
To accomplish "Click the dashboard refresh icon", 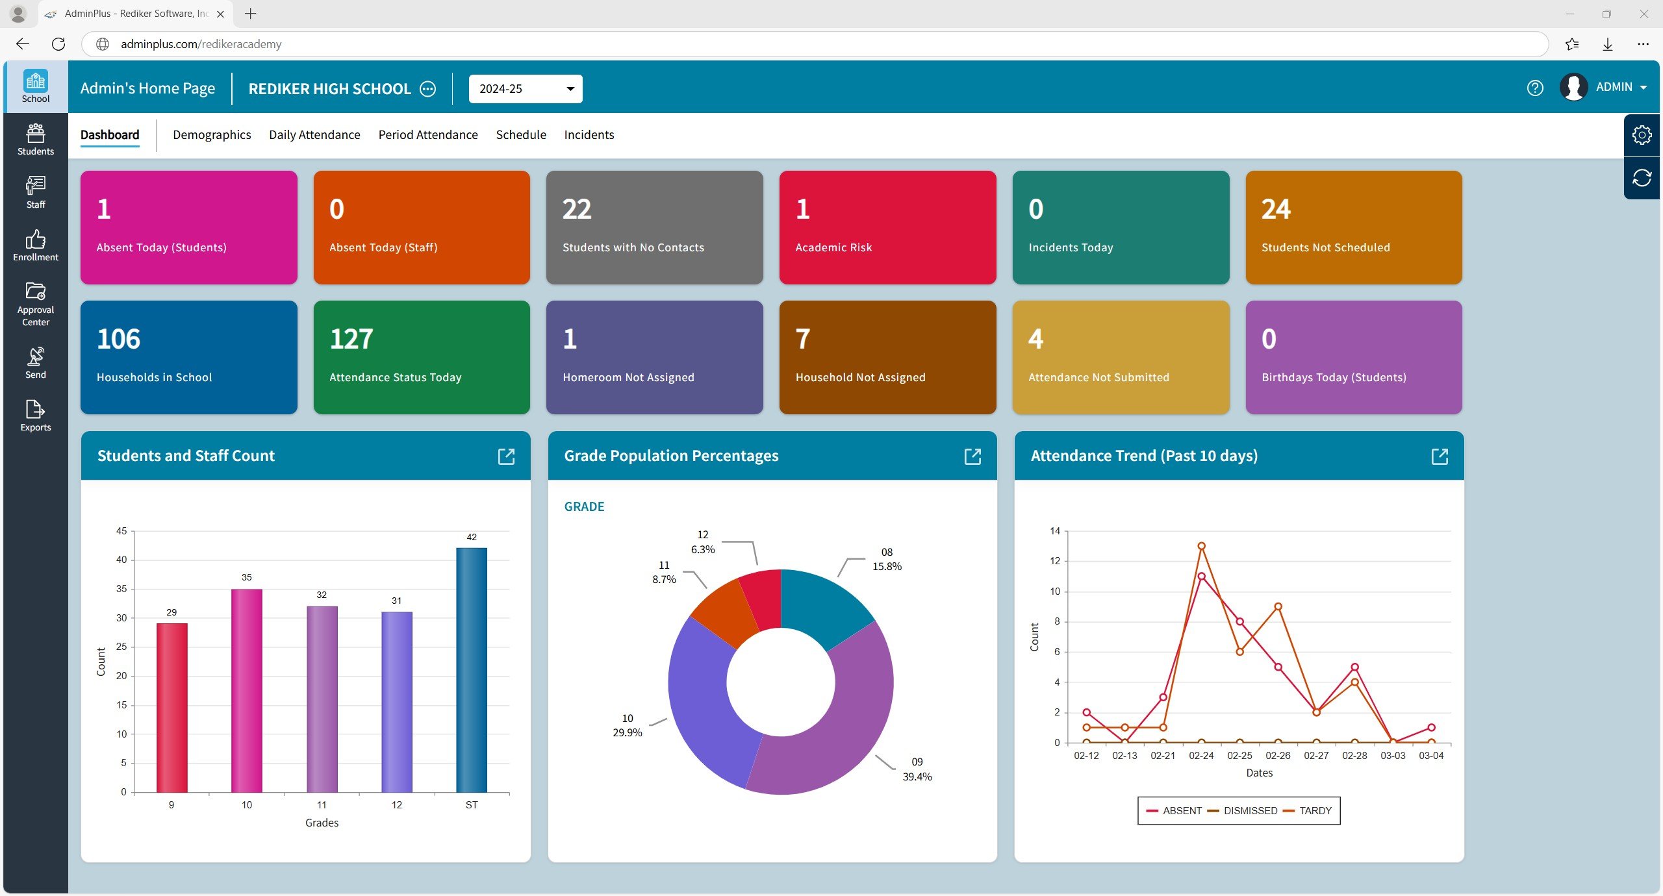I will click(1642, 178).
